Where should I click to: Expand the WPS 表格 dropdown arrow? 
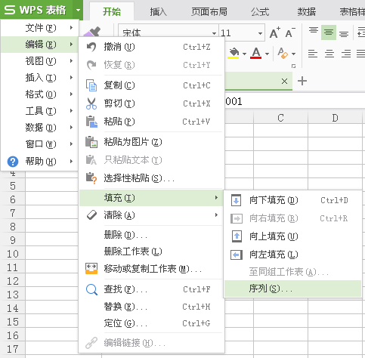pos(78,10)
